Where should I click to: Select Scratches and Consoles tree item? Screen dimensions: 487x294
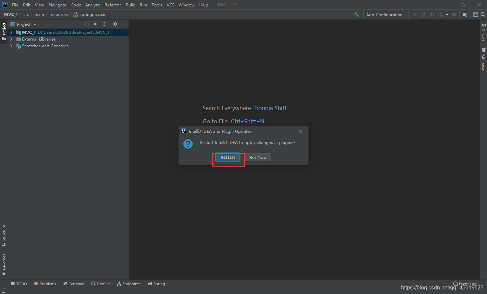45,46
